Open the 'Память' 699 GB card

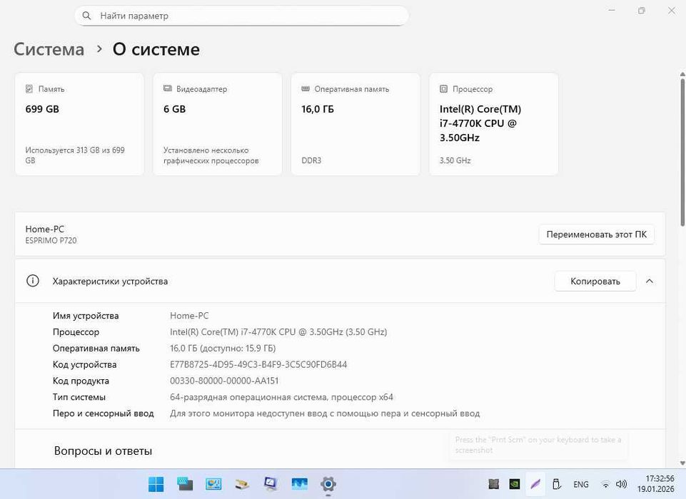click(x=79, y=125)
